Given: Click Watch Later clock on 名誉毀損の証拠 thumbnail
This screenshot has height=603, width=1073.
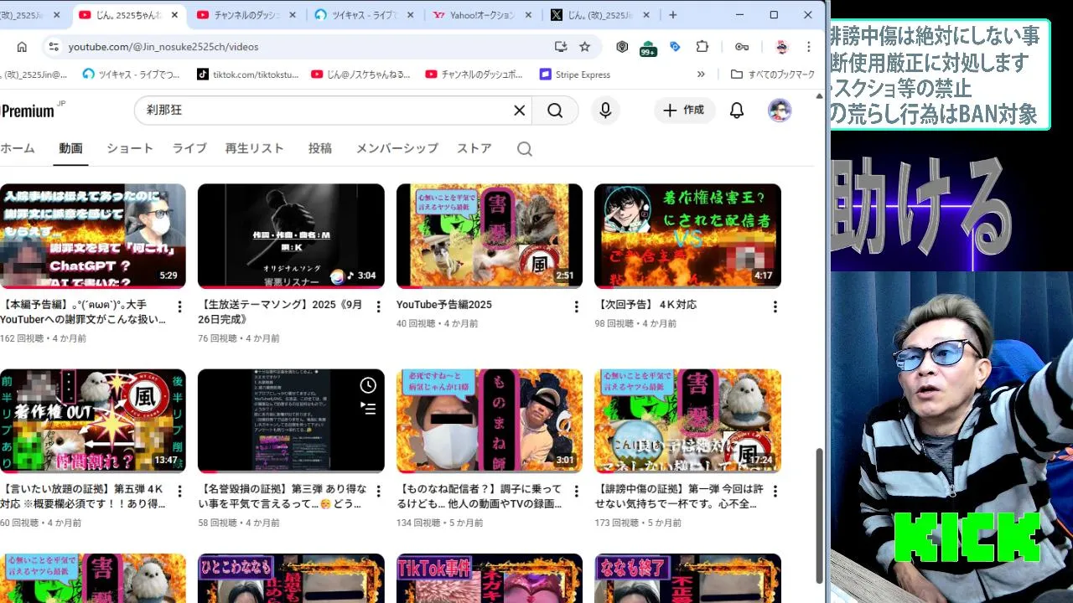Looking at the screenshot, I should point(368,385).
